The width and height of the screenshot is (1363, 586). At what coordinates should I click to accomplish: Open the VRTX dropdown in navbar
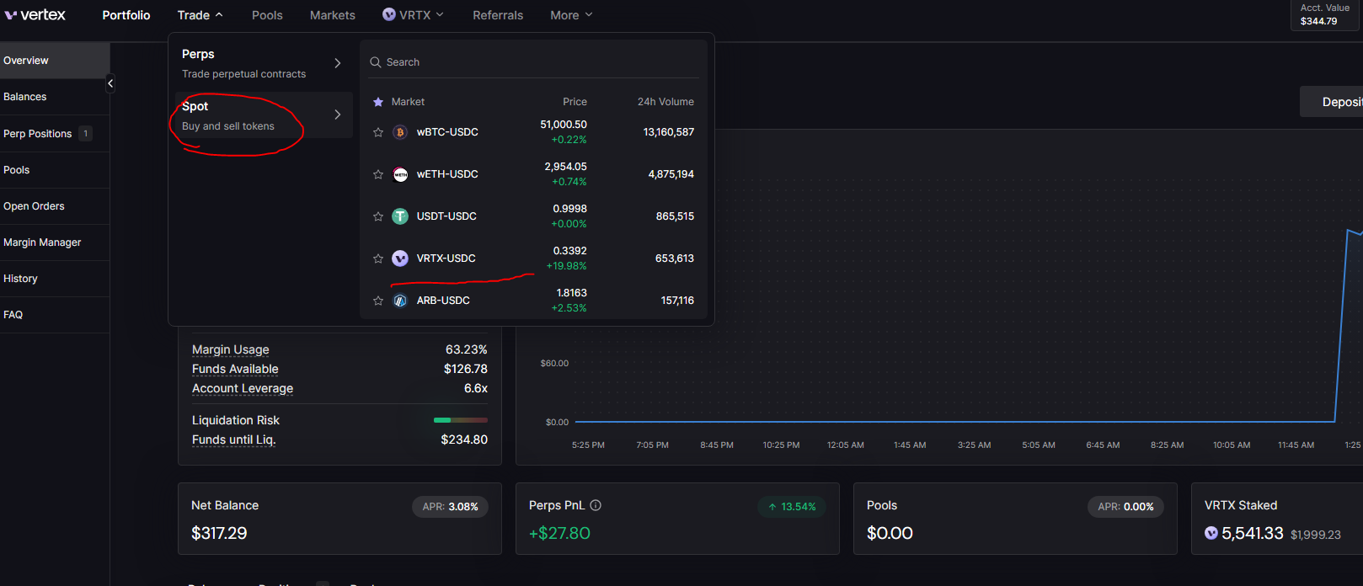(413, 15)
